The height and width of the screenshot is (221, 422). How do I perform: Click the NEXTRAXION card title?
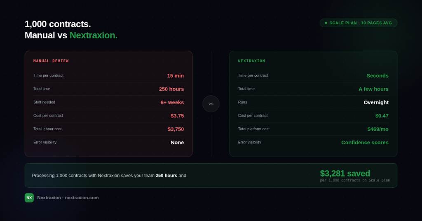tap(251, 61)
